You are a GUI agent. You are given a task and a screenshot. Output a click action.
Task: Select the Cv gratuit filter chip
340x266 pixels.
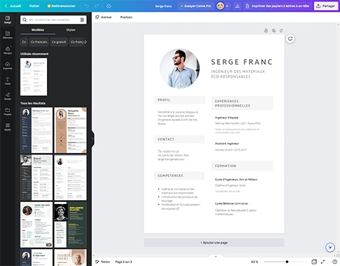coord(59,42)
